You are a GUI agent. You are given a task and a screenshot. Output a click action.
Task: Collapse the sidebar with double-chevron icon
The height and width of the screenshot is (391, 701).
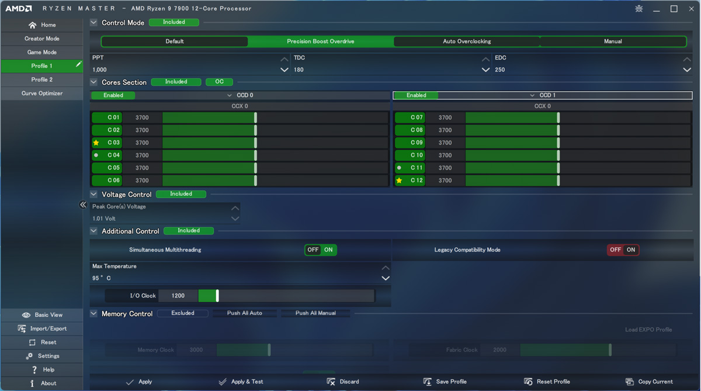click(83, 205)
